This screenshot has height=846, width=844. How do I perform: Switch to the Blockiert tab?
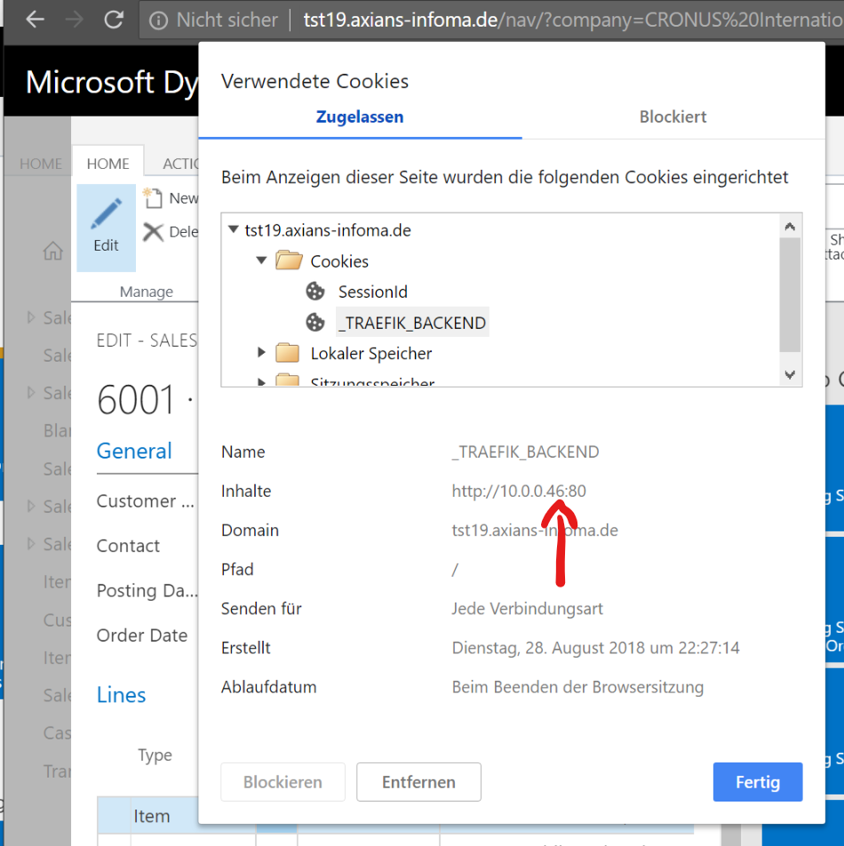pos(673,116)
